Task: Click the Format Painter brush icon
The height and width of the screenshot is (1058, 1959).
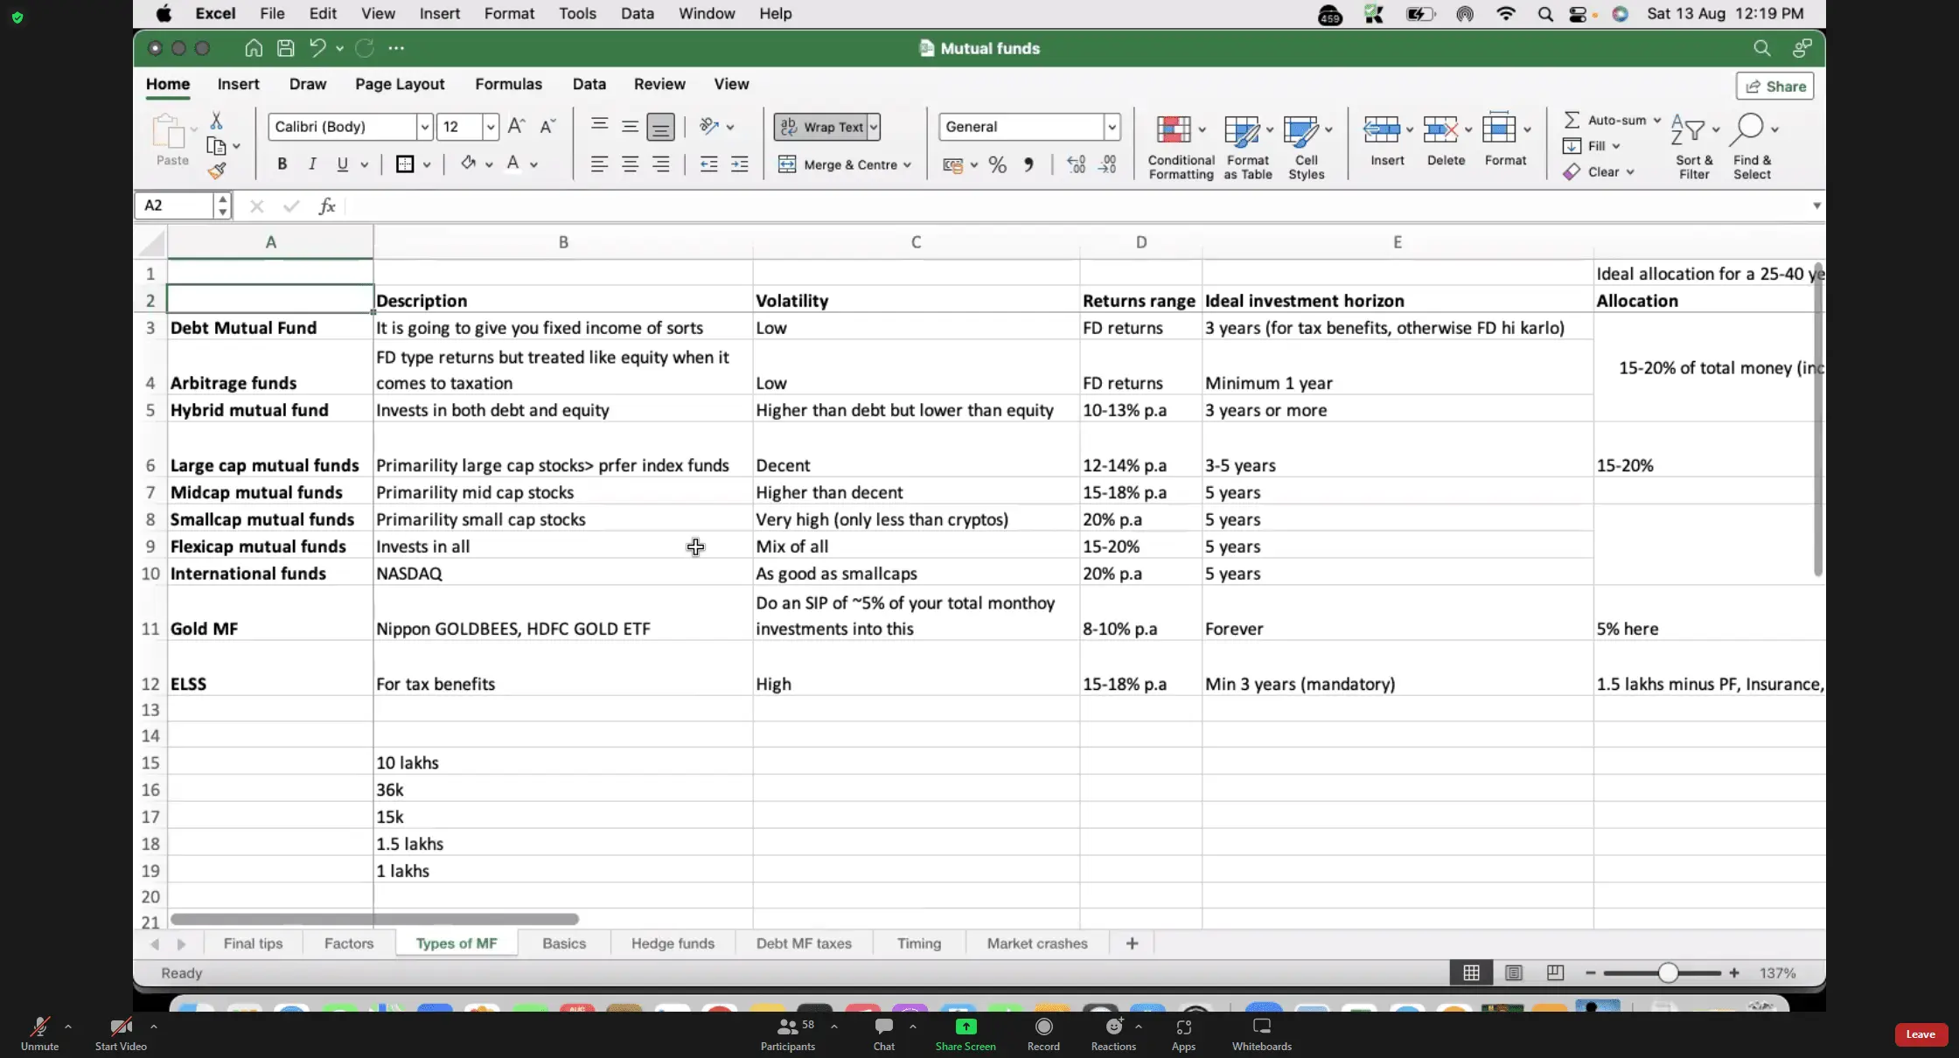Action: point(217,171)
